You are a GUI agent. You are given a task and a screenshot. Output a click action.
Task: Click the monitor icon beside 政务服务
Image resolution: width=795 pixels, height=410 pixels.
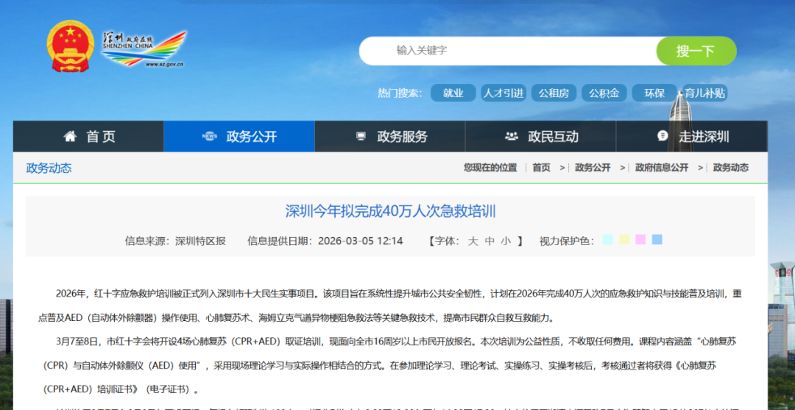pyautogui.click(x=361, y=136)
